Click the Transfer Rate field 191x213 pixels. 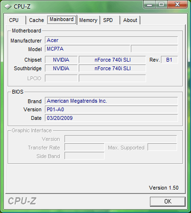[x=85, y=148]
